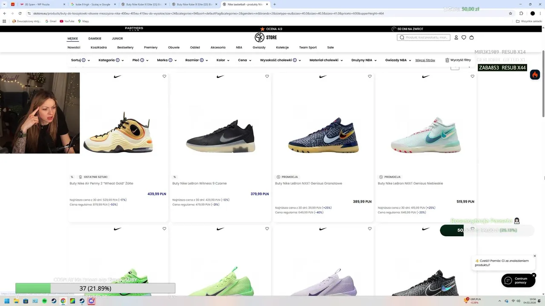Open Spotify from the taskbar
This screenshot has height=306, width=545.
pyautogui.click(x=45, y=301)
